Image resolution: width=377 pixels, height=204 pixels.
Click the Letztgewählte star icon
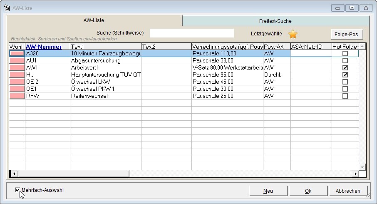(293, 34)
